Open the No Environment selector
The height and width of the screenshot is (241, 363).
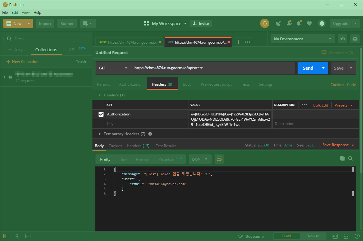tap(302, 39)
